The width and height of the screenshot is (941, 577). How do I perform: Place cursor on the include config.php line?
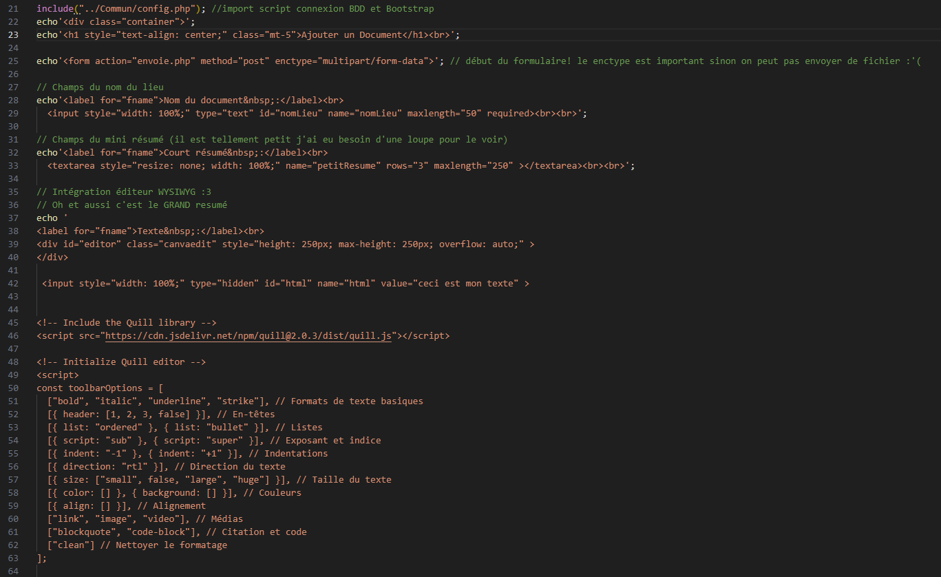(235, 8)
